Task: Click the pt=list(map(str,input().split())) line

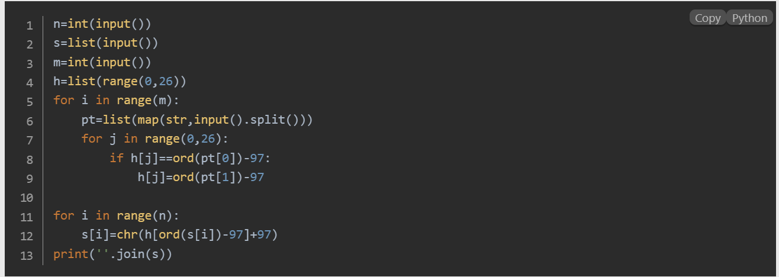Action: coord(197,120)
